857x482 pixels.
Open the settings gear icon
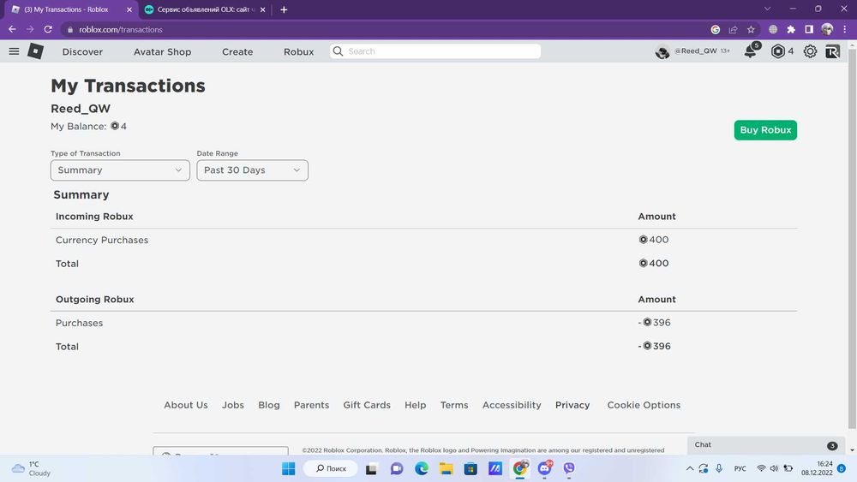tap(810, 51)
